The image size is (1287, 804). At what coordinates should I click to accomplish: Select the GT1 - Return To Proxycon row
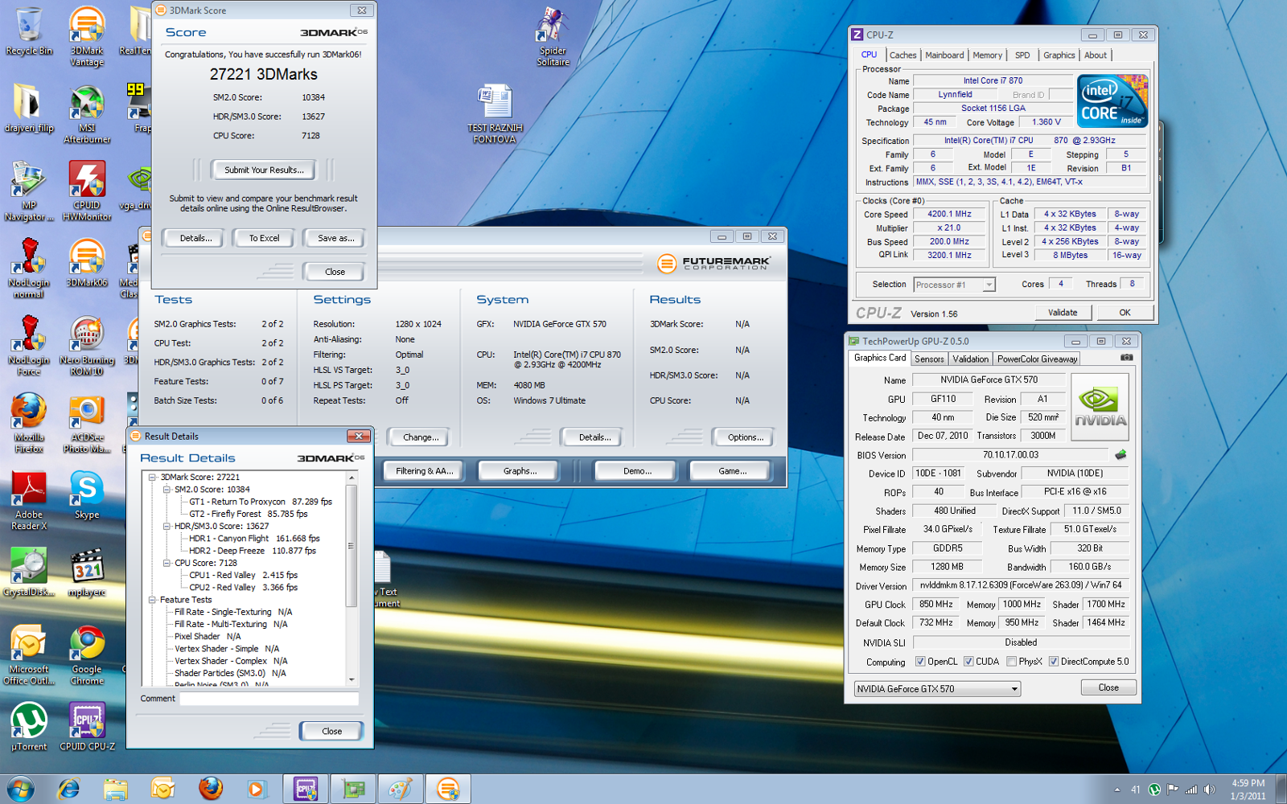click(261, 502)
